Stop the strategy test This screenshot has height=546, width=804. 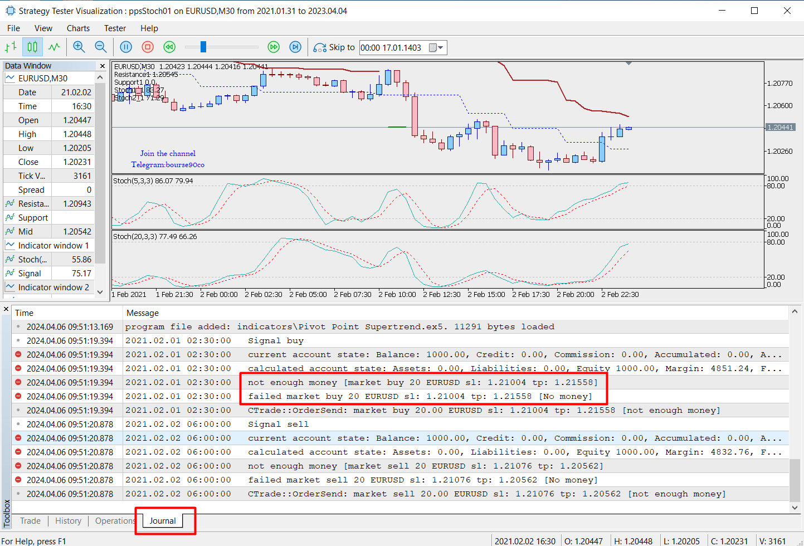(148, 47)
